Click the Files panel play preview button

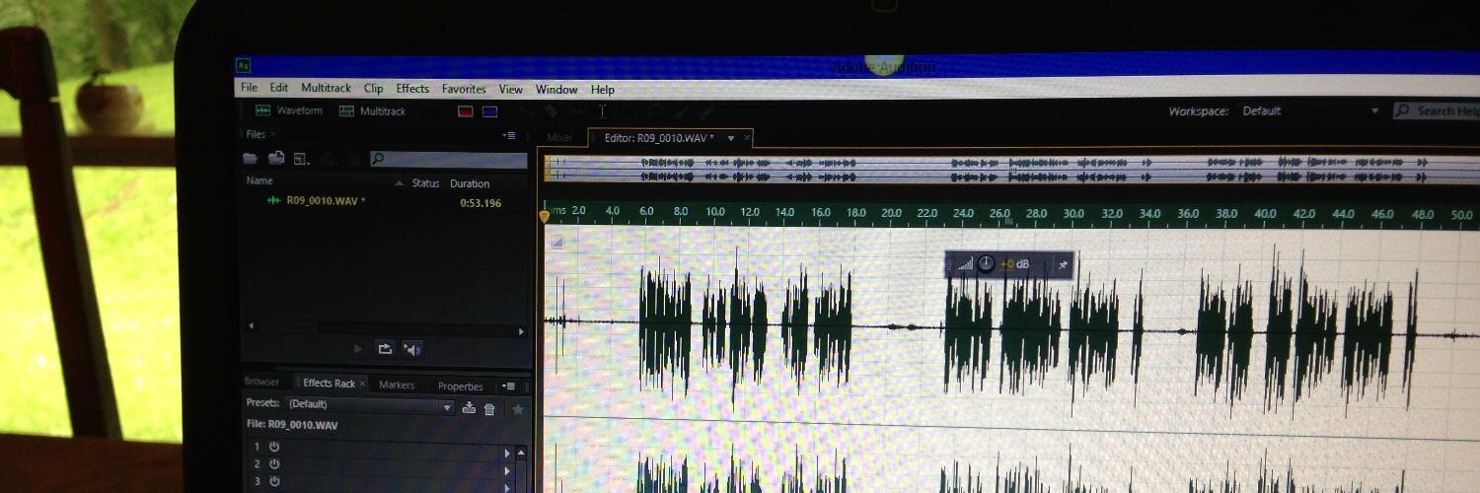[x=358, y=349]
